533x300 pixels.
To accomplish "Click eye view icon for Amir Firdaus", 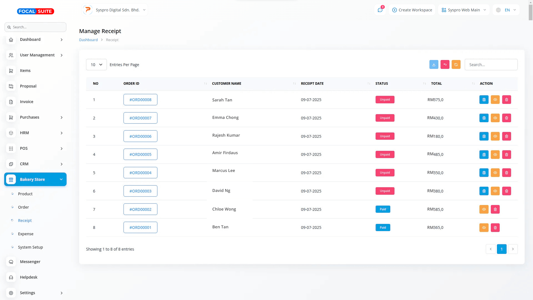I will [495, 154].
